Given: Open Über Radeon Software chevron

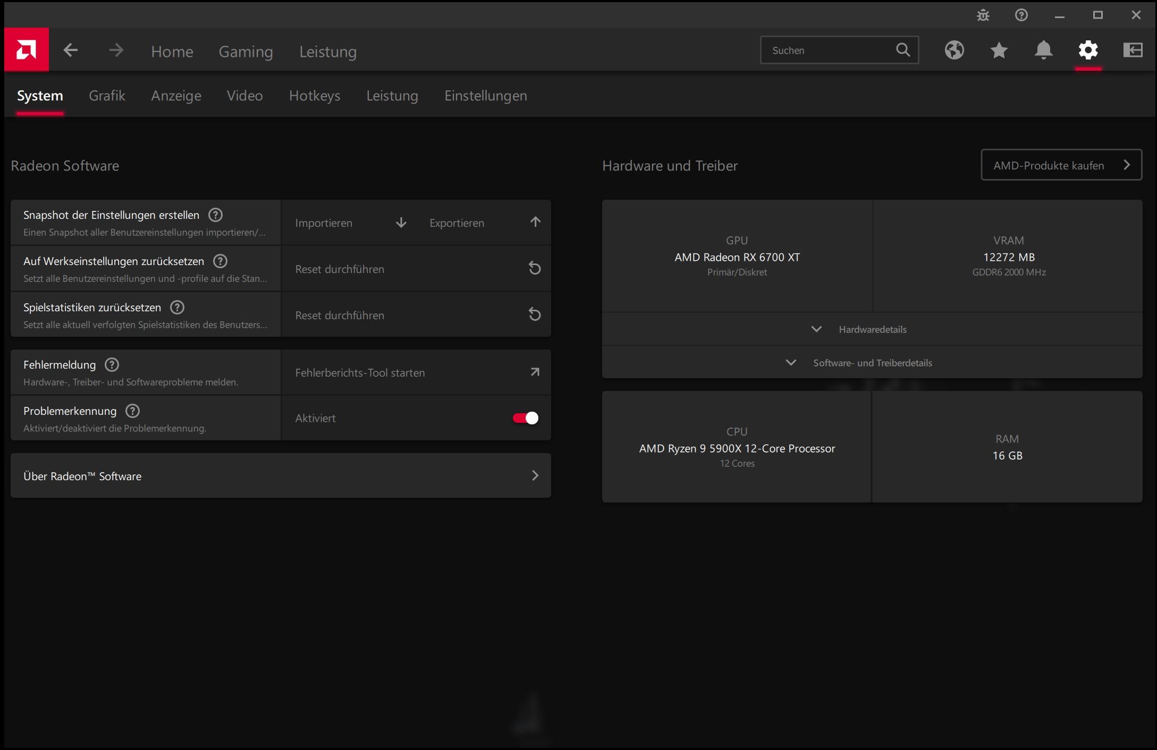Looking at the screenshot, I should point(535,475).
